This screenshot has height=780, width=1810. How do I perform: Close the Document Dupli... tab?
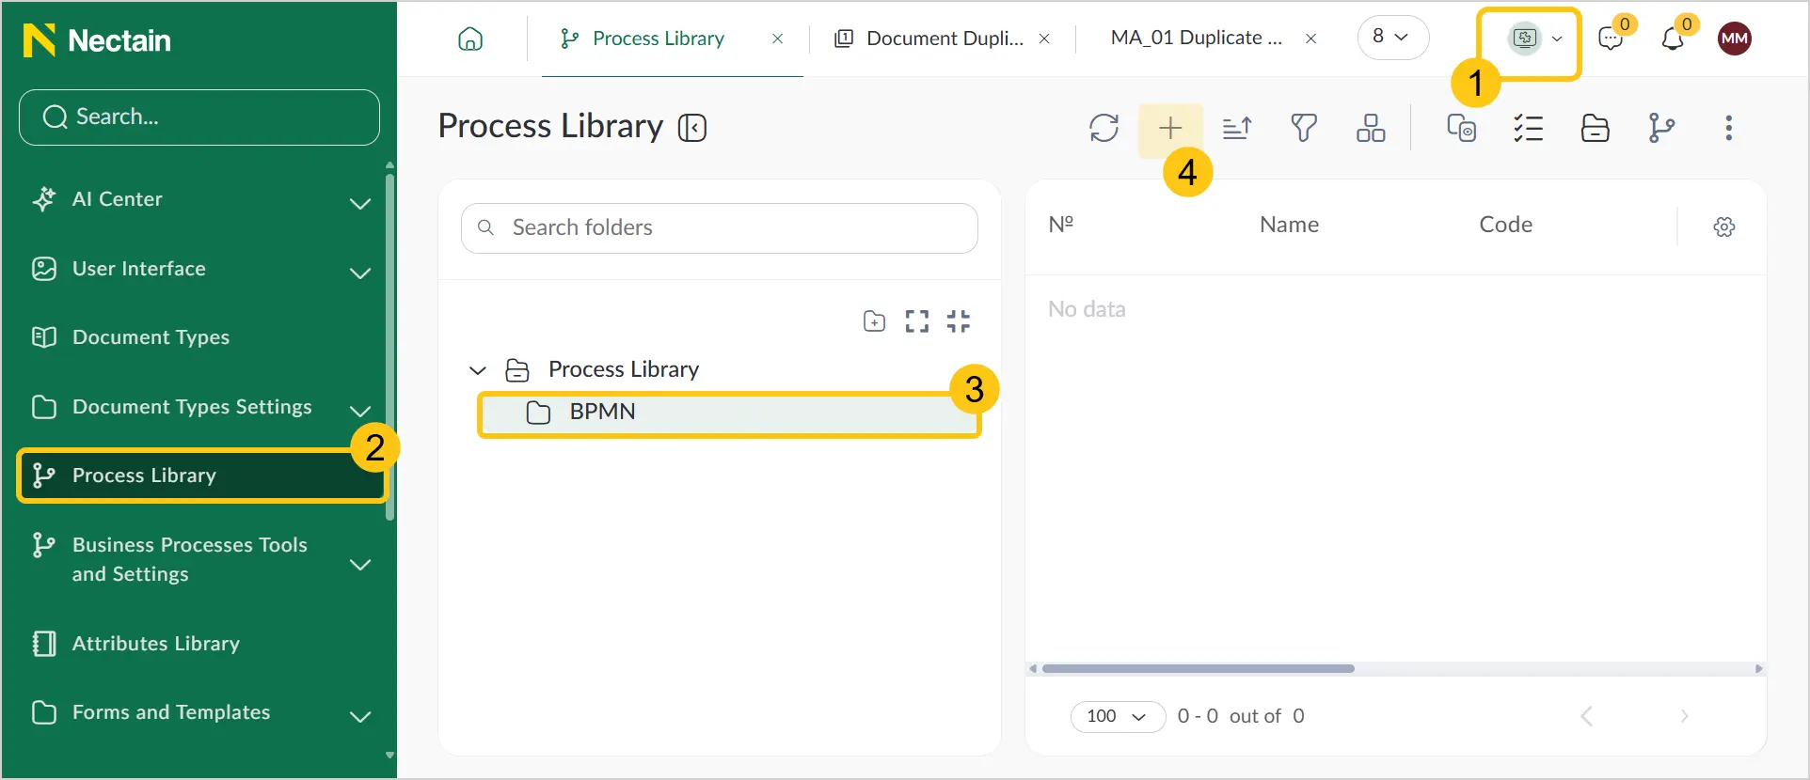1044,39
